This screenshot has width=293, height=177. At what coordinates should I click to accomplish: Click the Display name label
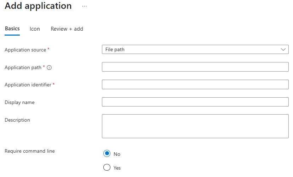(19, 102)
